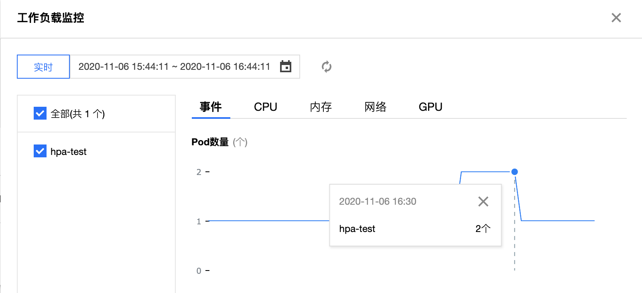Click the hpa-test workload label
The width and height of the screenshot is (642, 293).
[69, 152]
